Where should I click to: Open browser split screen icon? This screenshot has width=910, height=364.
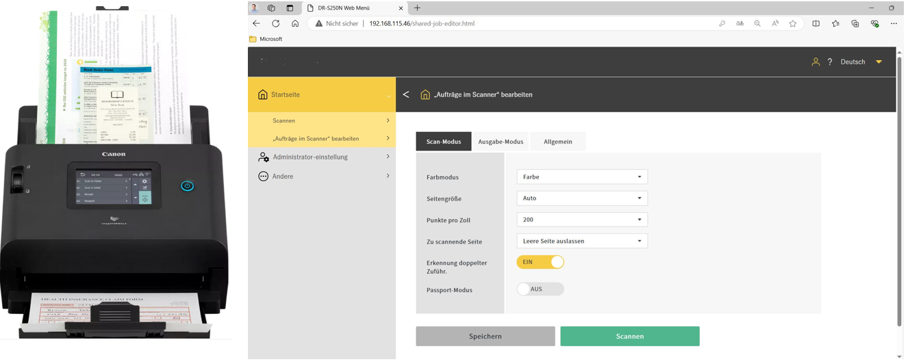(x=816, y=23)
